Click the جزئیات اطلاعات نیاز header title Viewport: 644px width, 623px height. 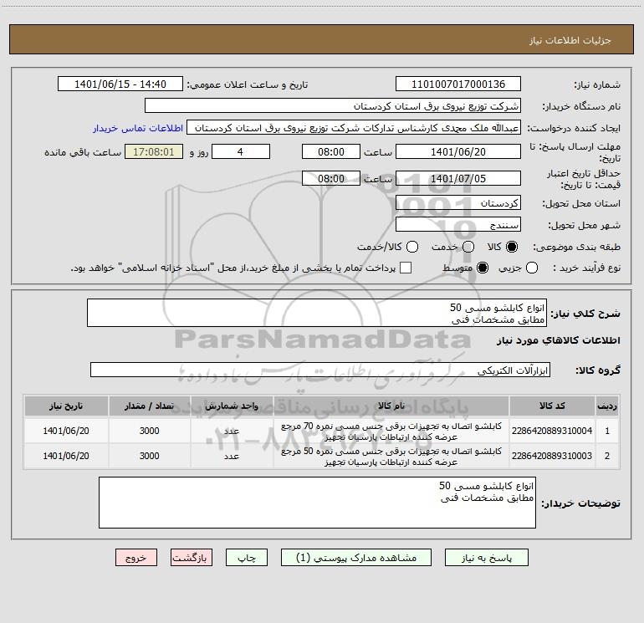tap(570, 40)
